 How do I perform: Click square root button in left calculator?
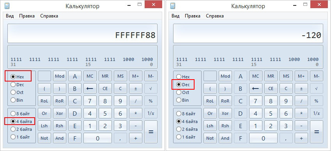coord(151,89)
